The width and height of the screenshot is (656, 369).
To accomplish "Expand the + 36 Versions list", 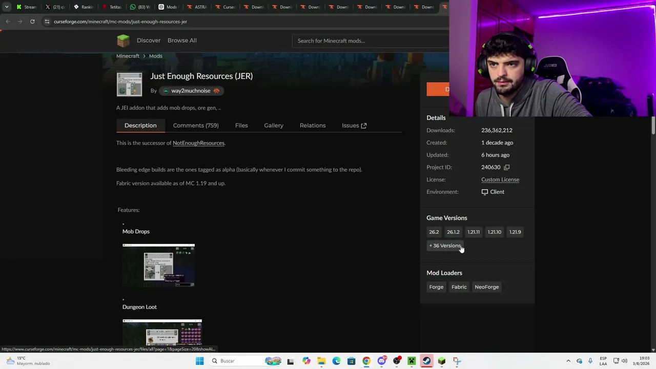I will click(x=445, y=245).
